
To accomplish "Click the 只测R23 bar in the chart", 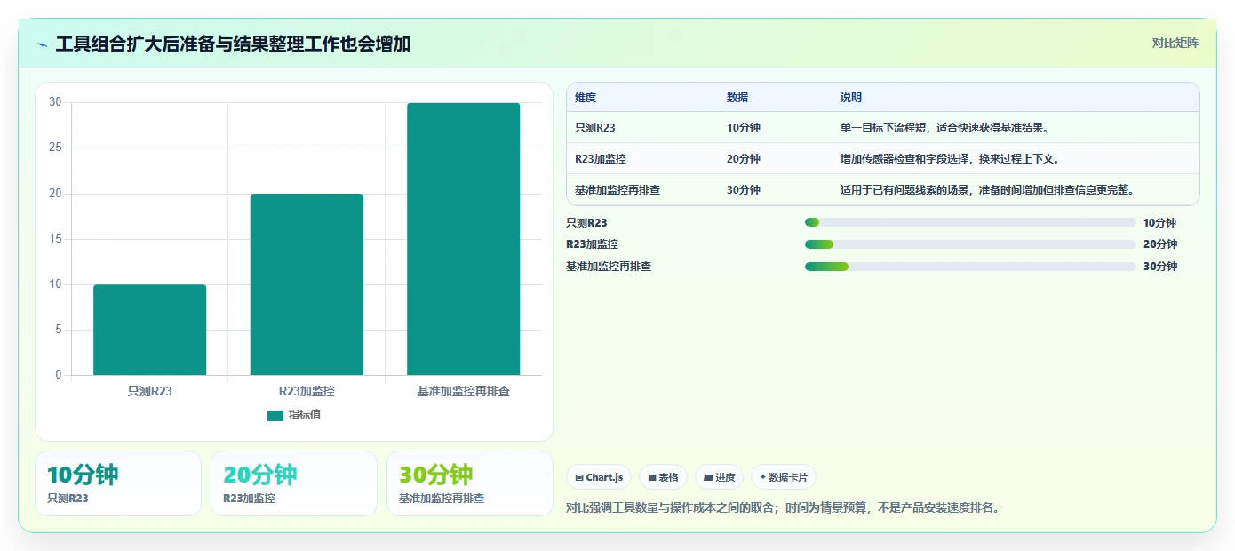I will point(149,330).
